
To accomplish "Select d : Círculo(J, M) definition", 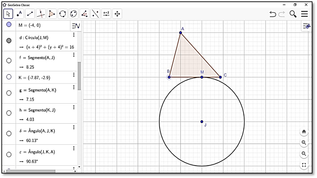I will [34, 37].
